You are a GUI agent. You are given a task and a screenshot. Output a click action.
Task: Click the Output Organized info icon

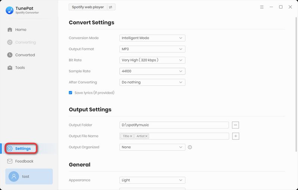[x=190, y=147]
